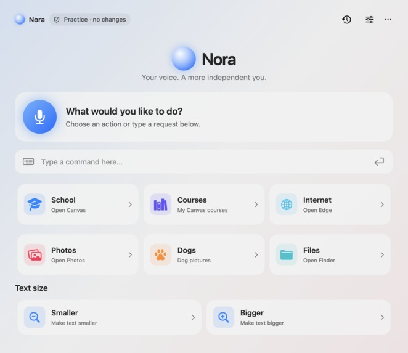The image size is (408, 353).
Task: Click the Dogs paw print icon
Action: [160, 254]
